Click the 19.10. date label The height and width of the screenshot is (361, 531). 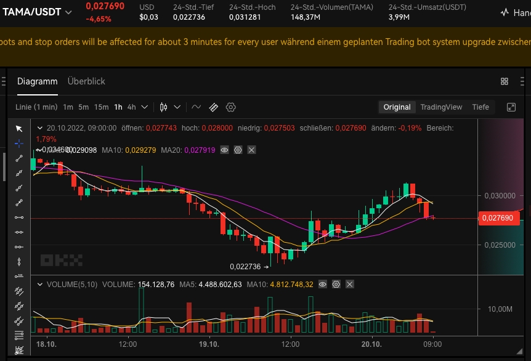[x=209, y=344]
